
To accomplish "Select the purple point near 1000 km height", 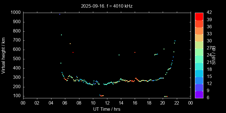I will click(60, 14).
